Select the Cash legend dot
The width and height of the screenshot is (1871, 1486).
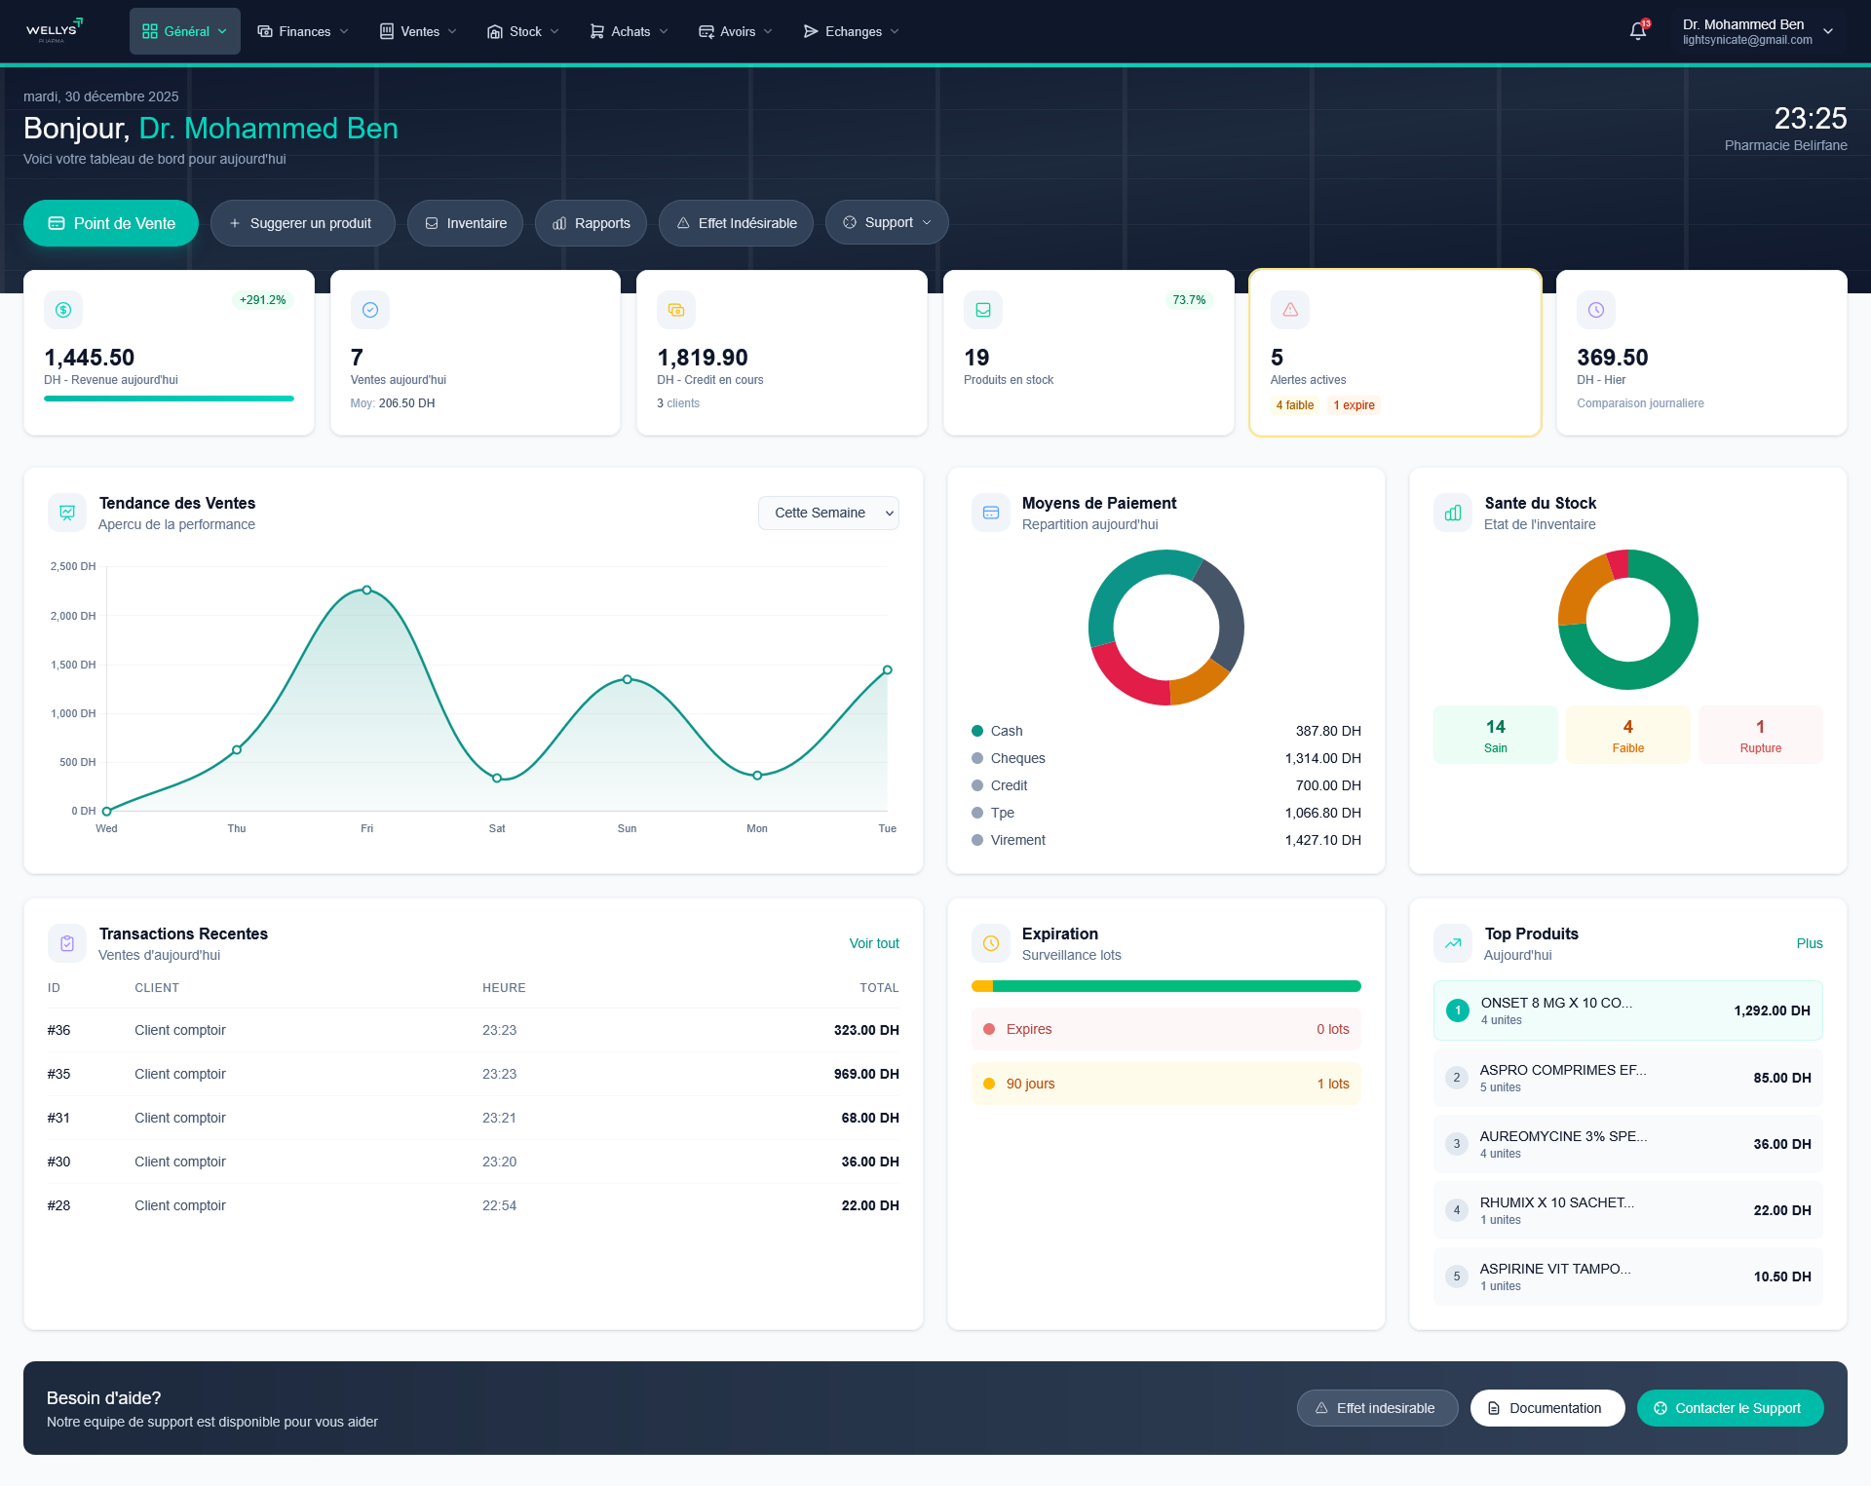(x=977, y=731)
